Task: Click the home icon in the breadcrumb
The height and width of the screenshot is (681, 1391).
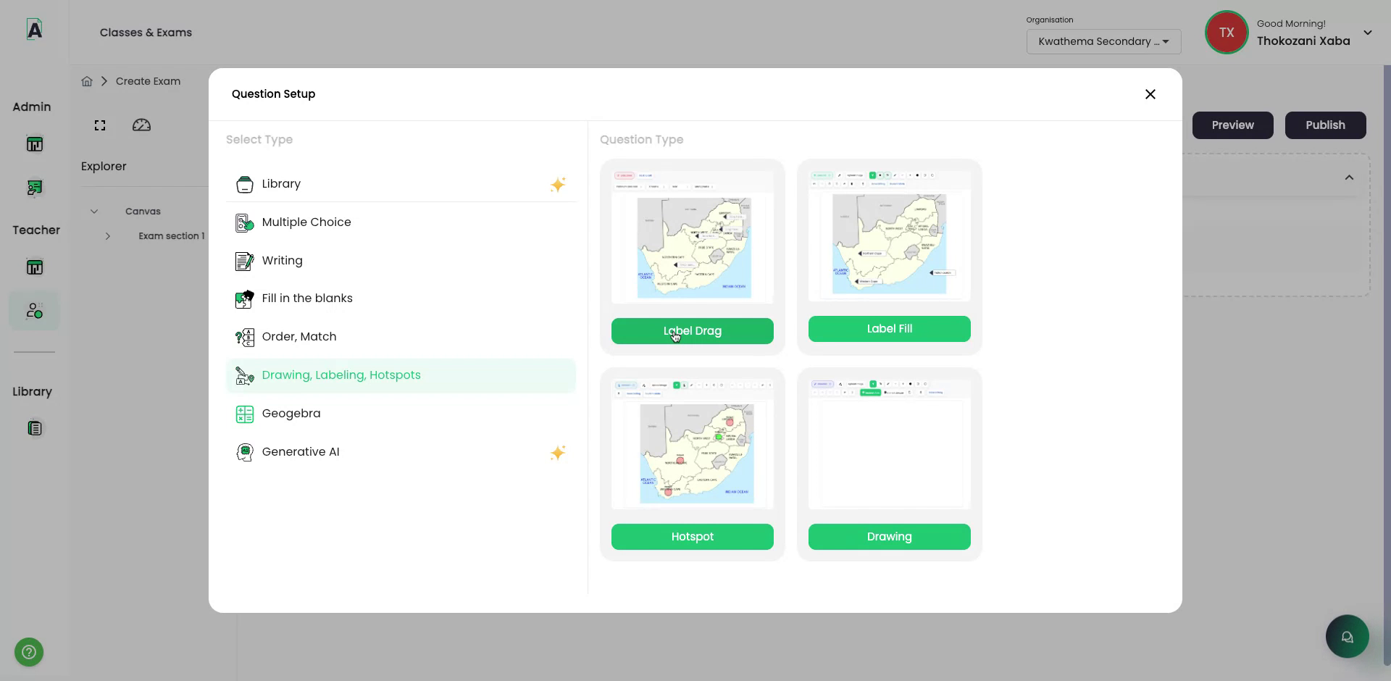Action: [86, 80]
